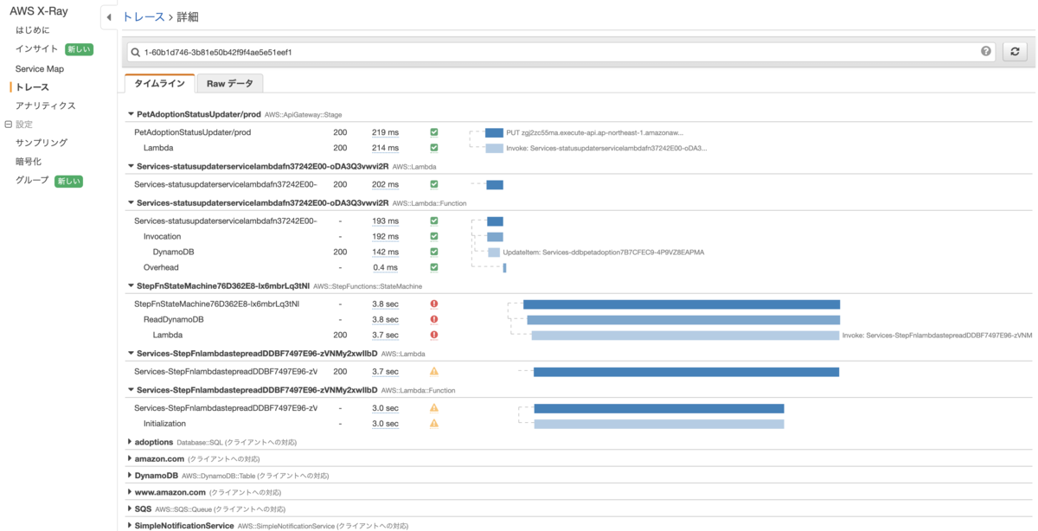This screenshot has height=531, width=1038.
Task: Expand the SimpleNotificationService group
Action: click(x=131, y=525)
